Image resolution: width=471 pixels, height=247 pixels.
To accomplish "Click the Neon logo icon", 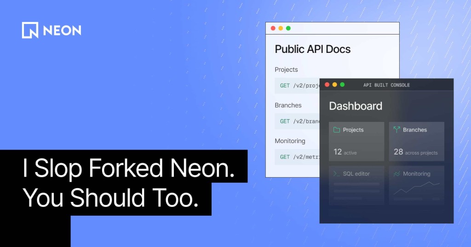I will [30, 30].
